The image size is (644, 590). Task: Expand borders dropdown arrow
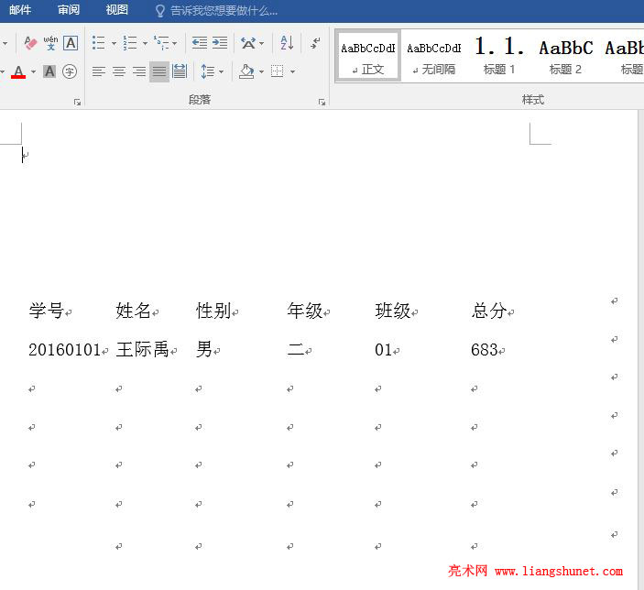point(293,71)
